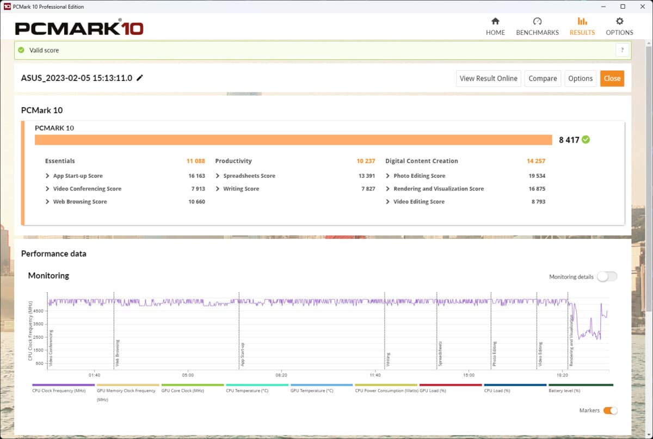Edit result name with pencil icon
Viewport: 653px width, 439px height.
coord(140,78)
